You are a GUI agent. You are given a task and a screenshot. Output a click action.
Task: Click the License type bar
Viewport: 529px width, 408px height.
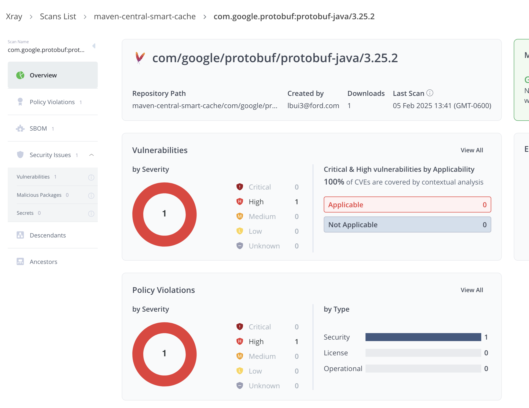[423, 353]
